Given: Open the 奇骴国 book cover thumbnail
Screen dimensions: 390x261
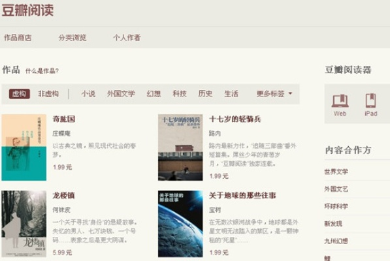Looking at the screenshot, I should tap(24, 147).
